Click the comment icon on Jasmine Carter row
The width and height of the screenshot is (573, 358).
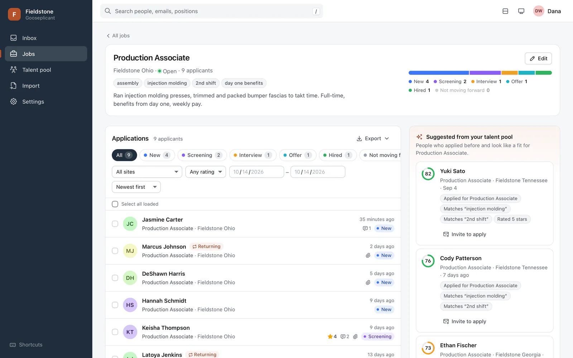point(365,228)
